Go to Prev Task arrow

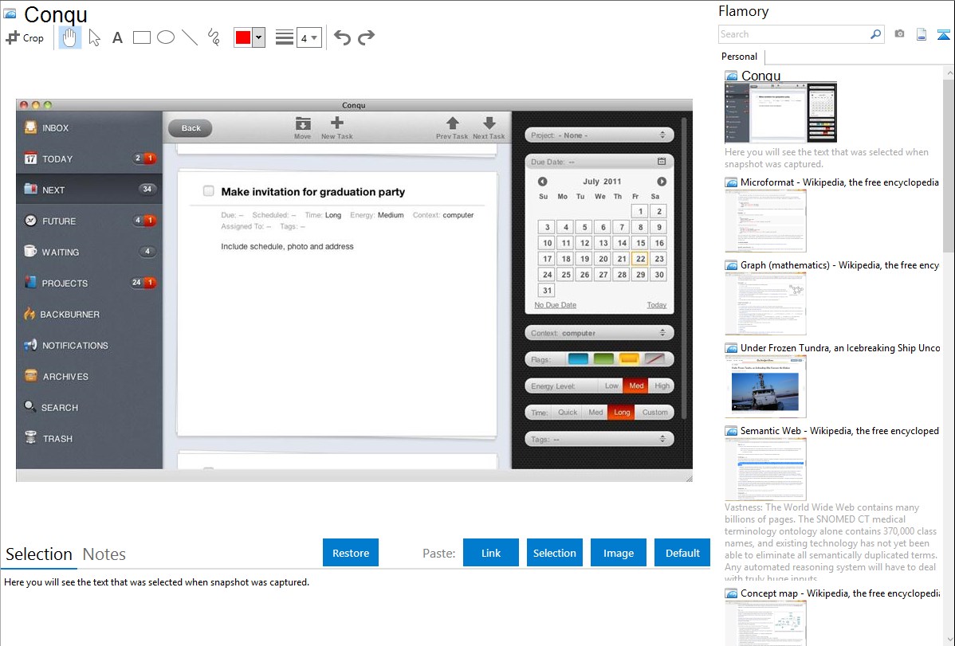[x=452, y=128]
